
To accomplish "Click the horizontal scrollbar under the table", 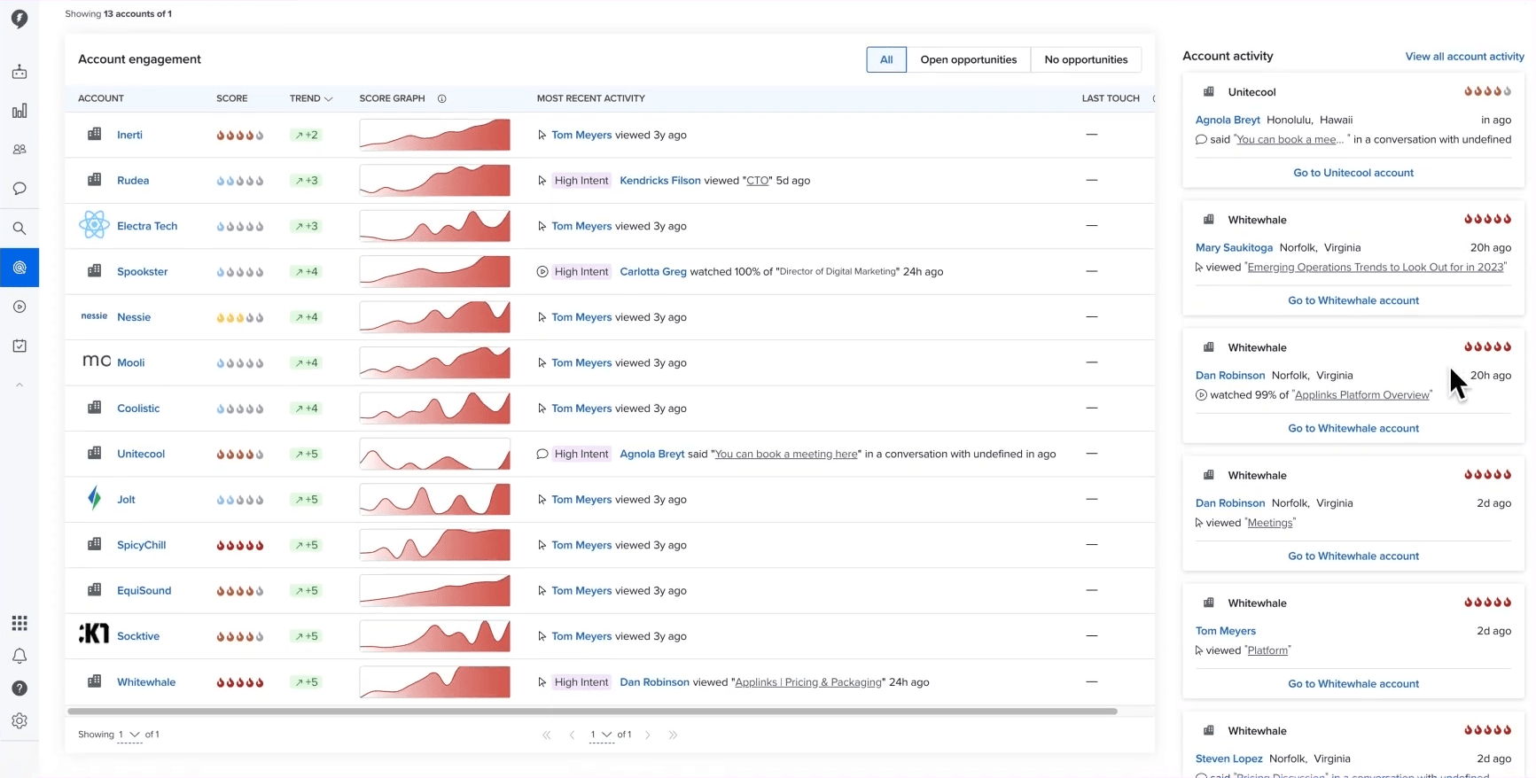I will click(592, 711).
